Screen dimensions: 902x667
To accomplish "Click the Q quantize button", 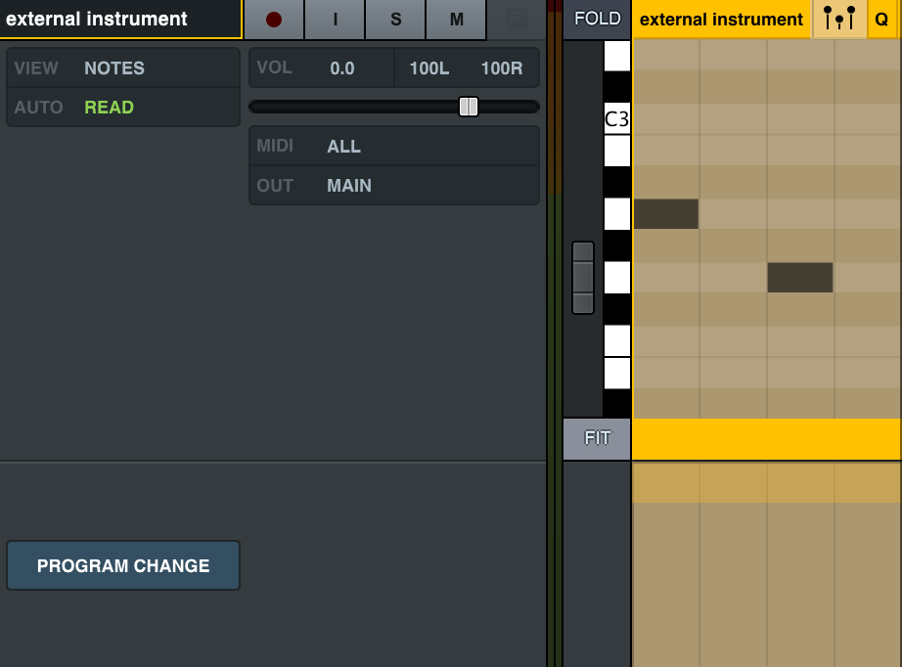I will (x=881, y=19).
